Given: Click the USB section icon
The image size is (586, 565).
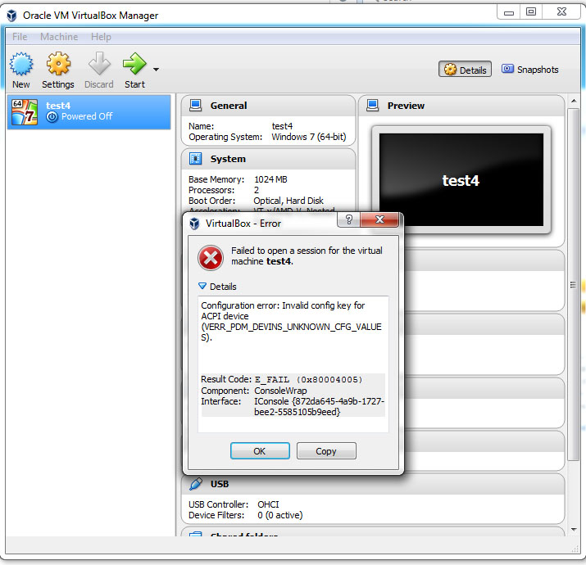Looking at the screenshot, I should click(x=196, y=484).
